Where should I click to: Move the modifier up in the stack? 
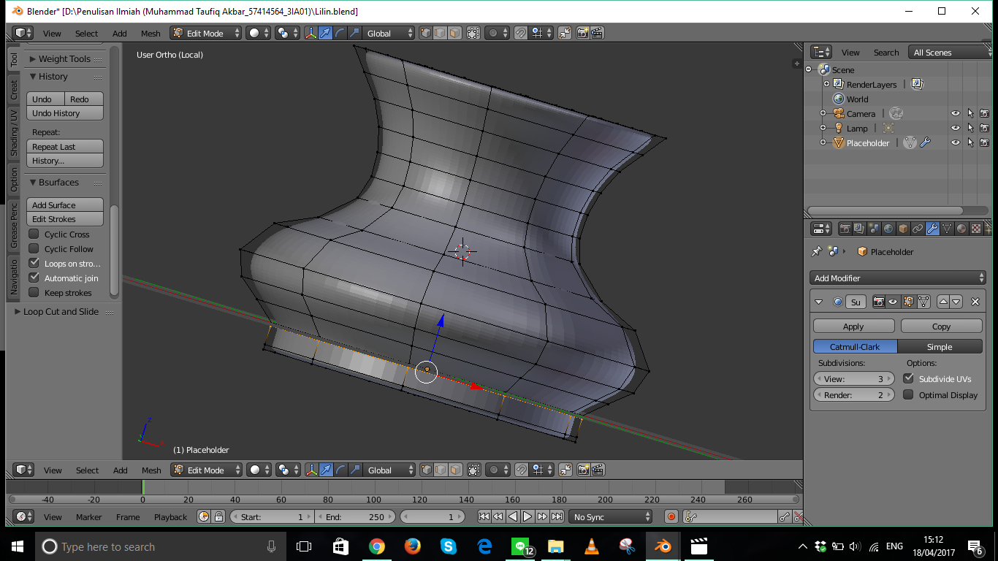[943, 302]
